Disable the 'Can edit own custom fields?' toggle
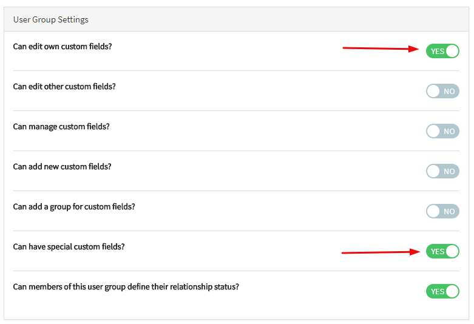Viewport: 474px width, 324px height. (442, 51)
